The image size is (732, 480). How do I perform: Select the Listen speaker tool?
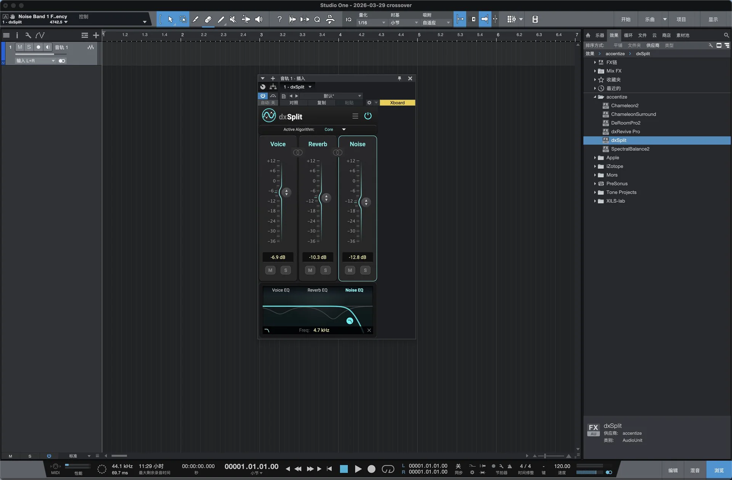tap(258, 19)
